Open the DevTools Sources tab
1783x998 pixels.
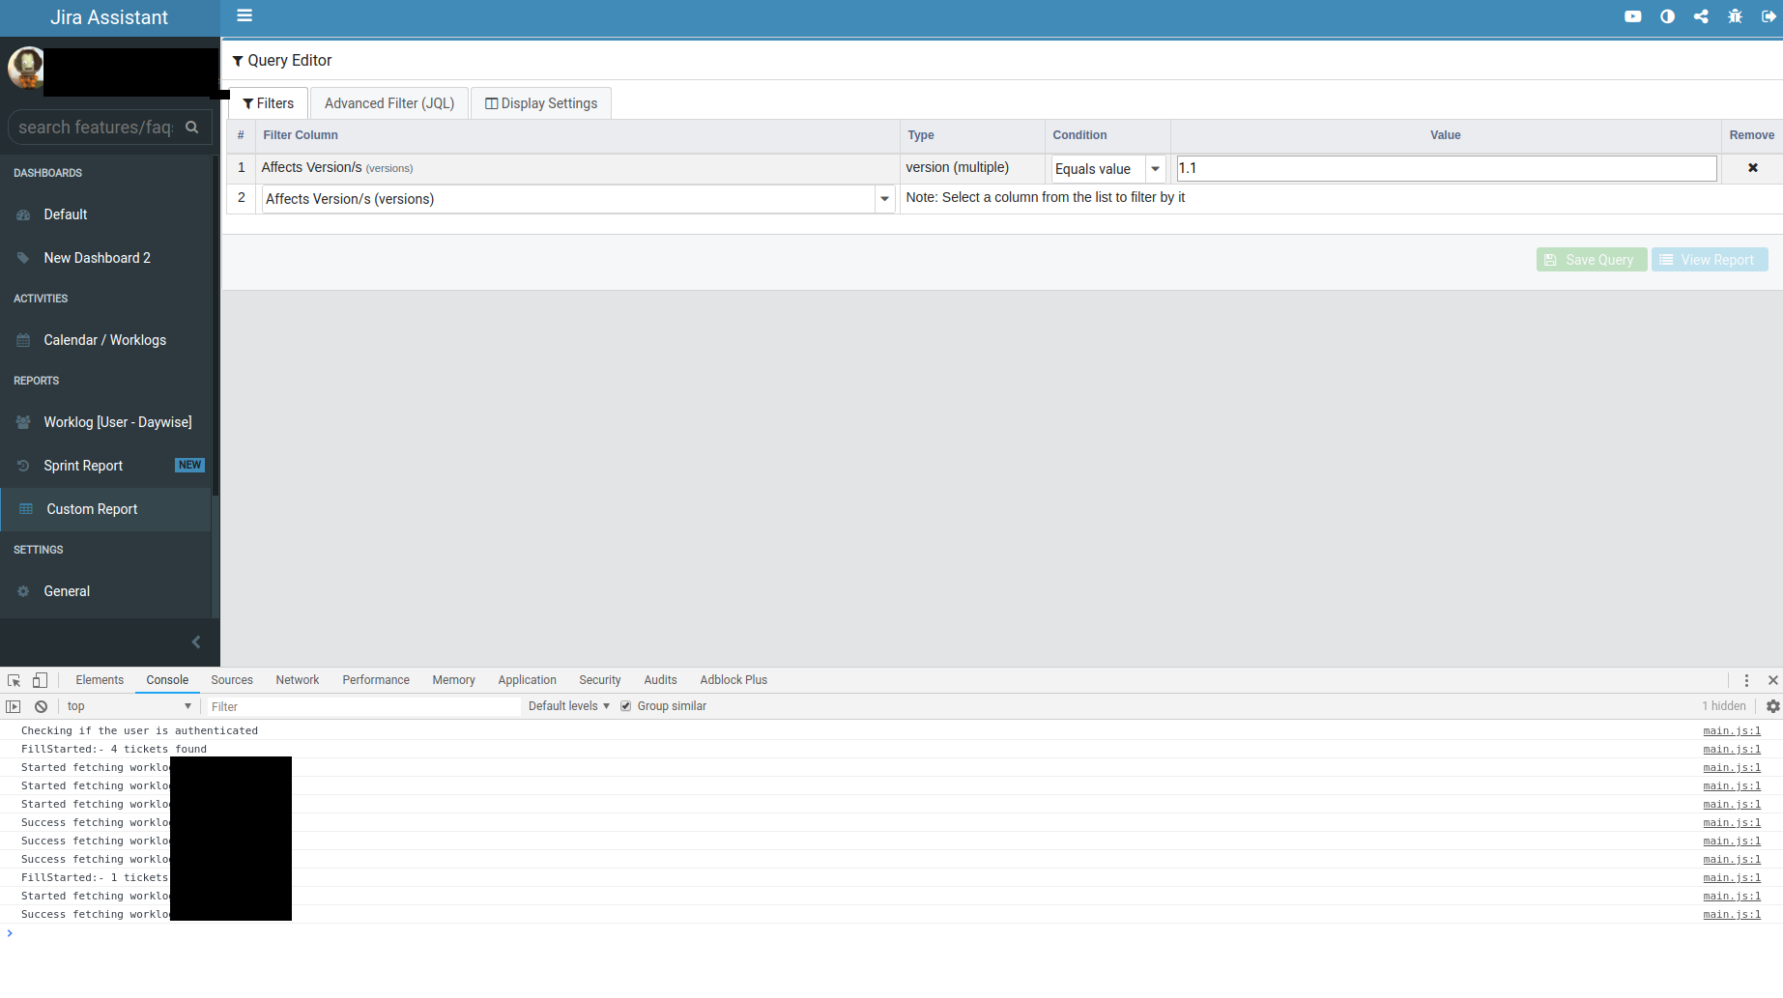click(232, 680)
